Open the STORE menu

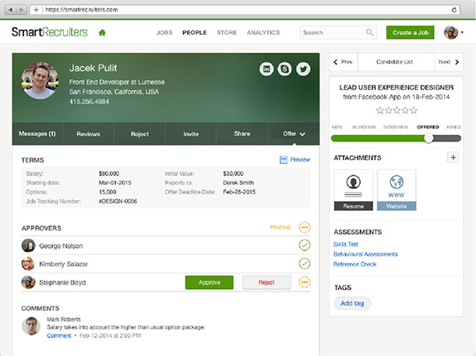click(x=227, y=33)
